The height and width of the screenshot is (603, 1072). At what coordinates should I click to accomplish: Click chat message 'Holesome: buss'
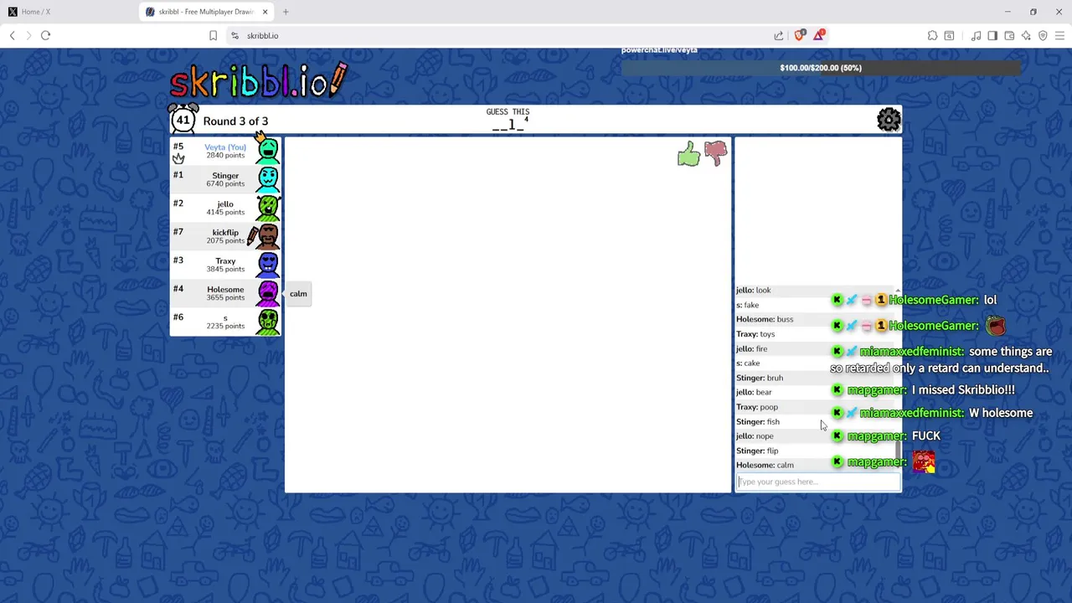coord(817,319)
